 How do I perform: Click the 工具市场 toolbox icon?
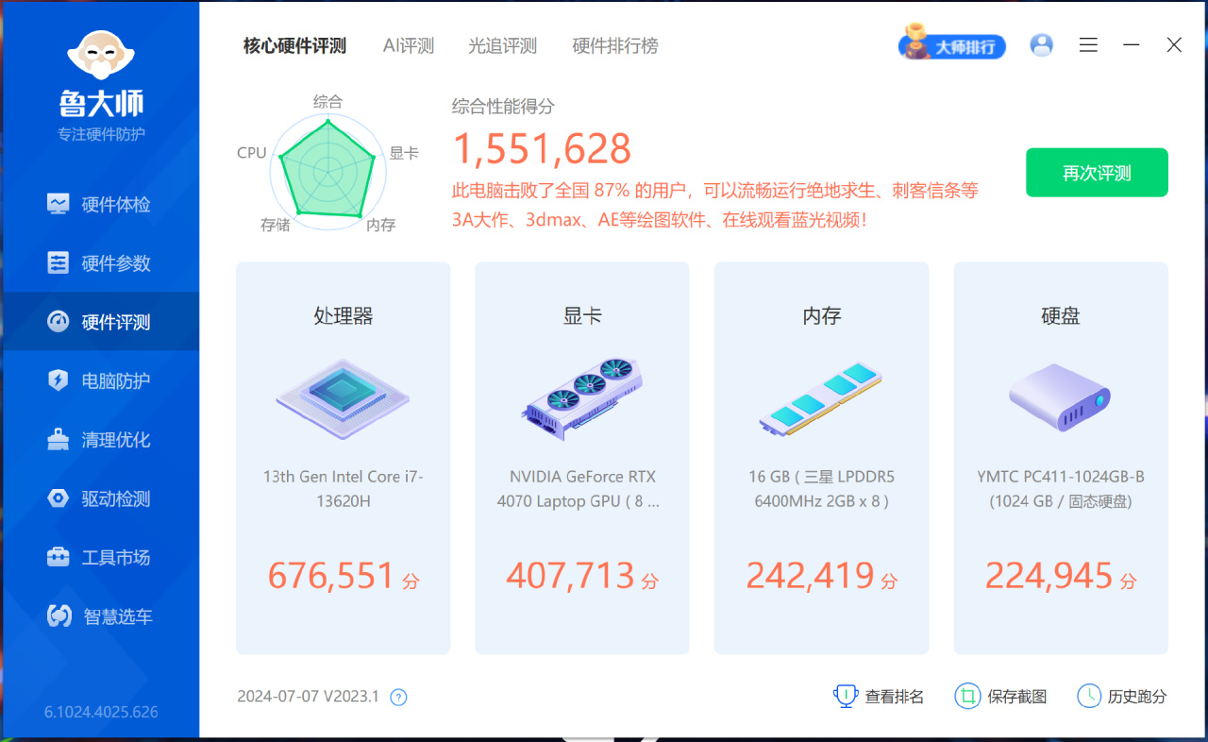(x=59, y=557)
